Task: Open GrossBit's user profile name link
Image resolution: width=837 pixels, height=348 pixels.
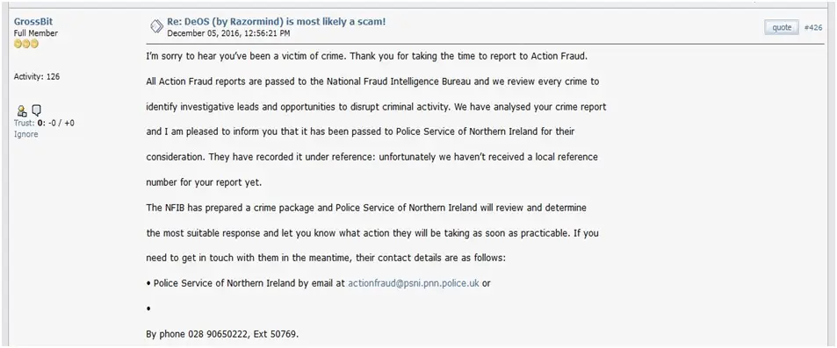Action: pos(33,22)
